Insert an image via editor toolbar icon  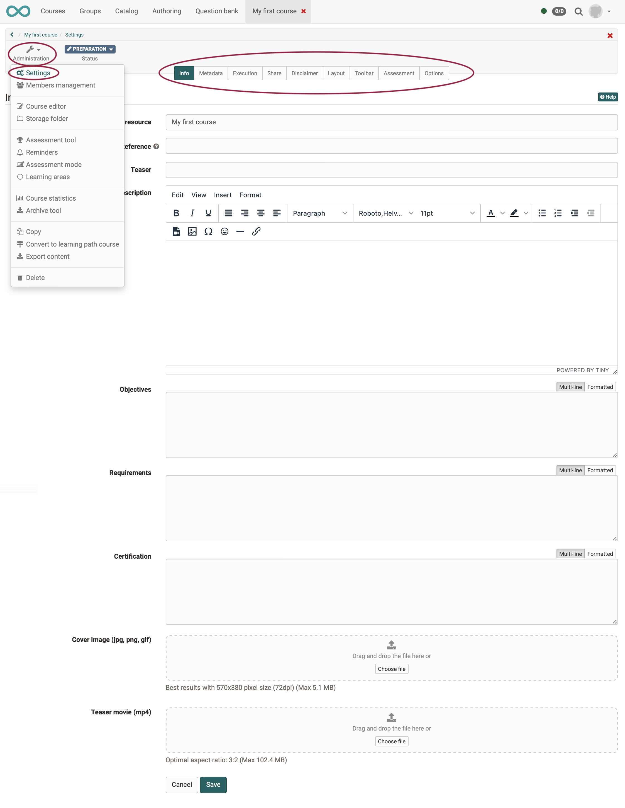coord(192,232)
